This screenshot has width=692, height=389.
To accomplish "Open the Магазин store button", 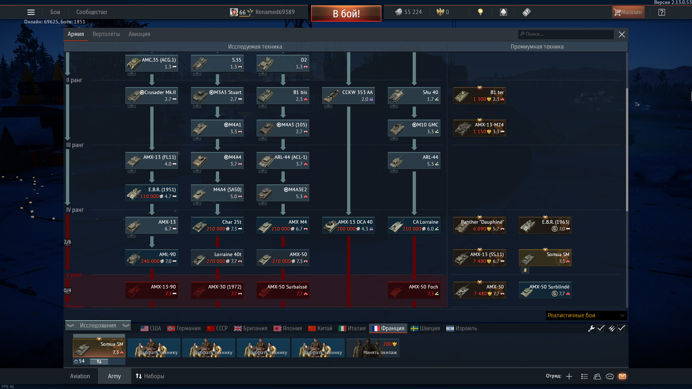I will [x=628, y=12].
